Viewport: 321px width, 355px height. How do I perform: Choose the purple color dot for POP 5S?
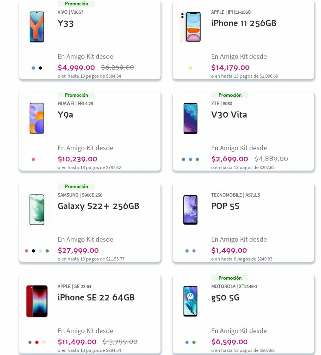[x=194, y=251]
